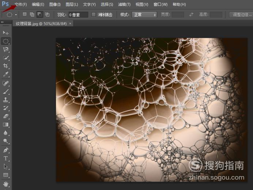Select the Path Selection tool
This screenshot has width=253, height=190.
[6, 167]
